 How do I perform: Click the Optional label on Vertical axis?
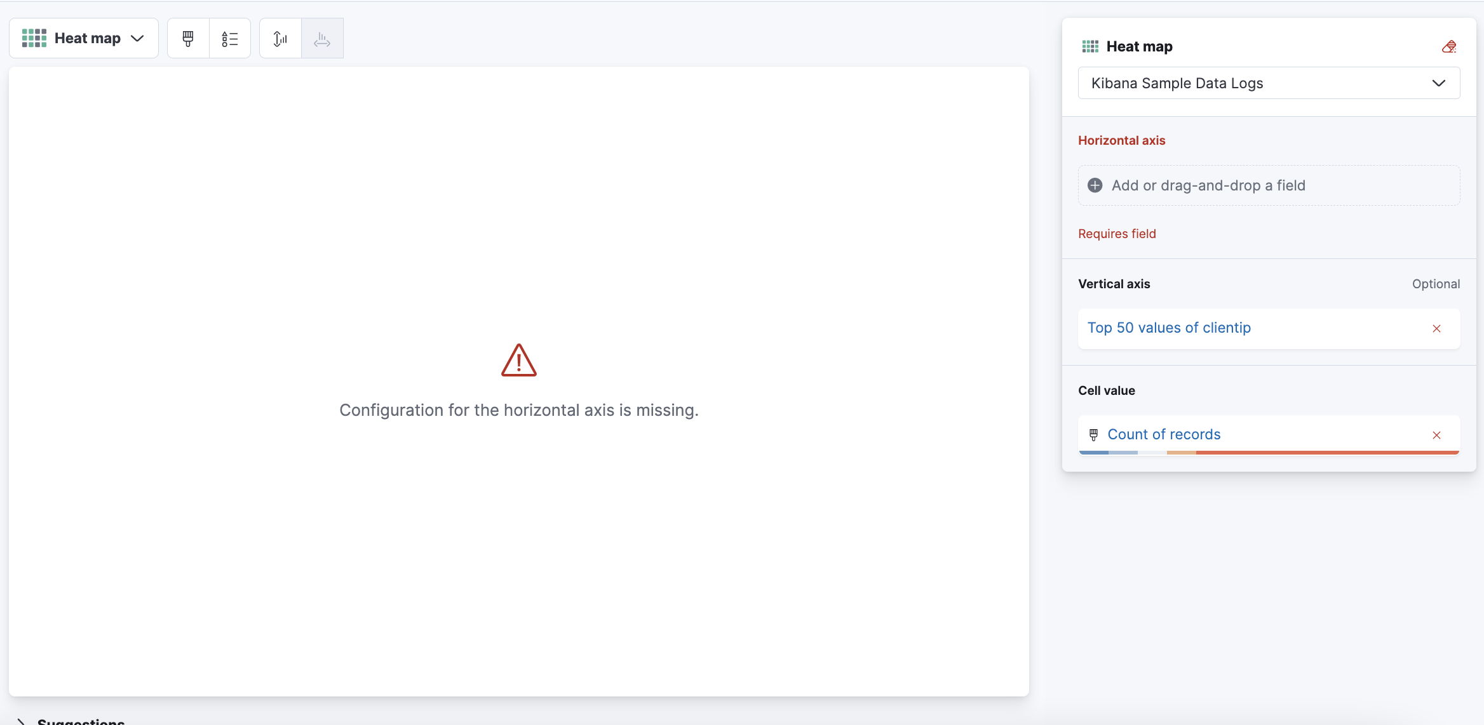(x=1436, y=284)
